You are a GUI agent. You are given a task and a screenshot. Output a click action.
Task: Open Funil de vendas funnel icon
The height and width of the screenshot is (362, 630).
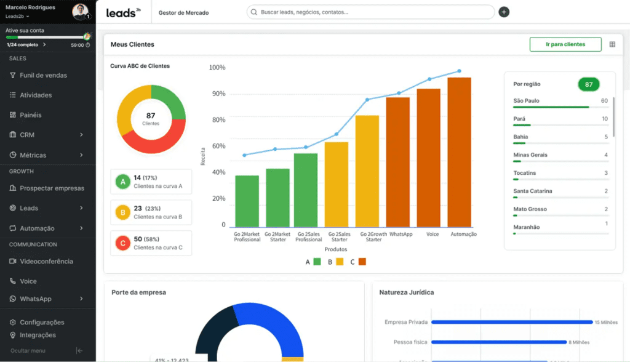[13, 75]
